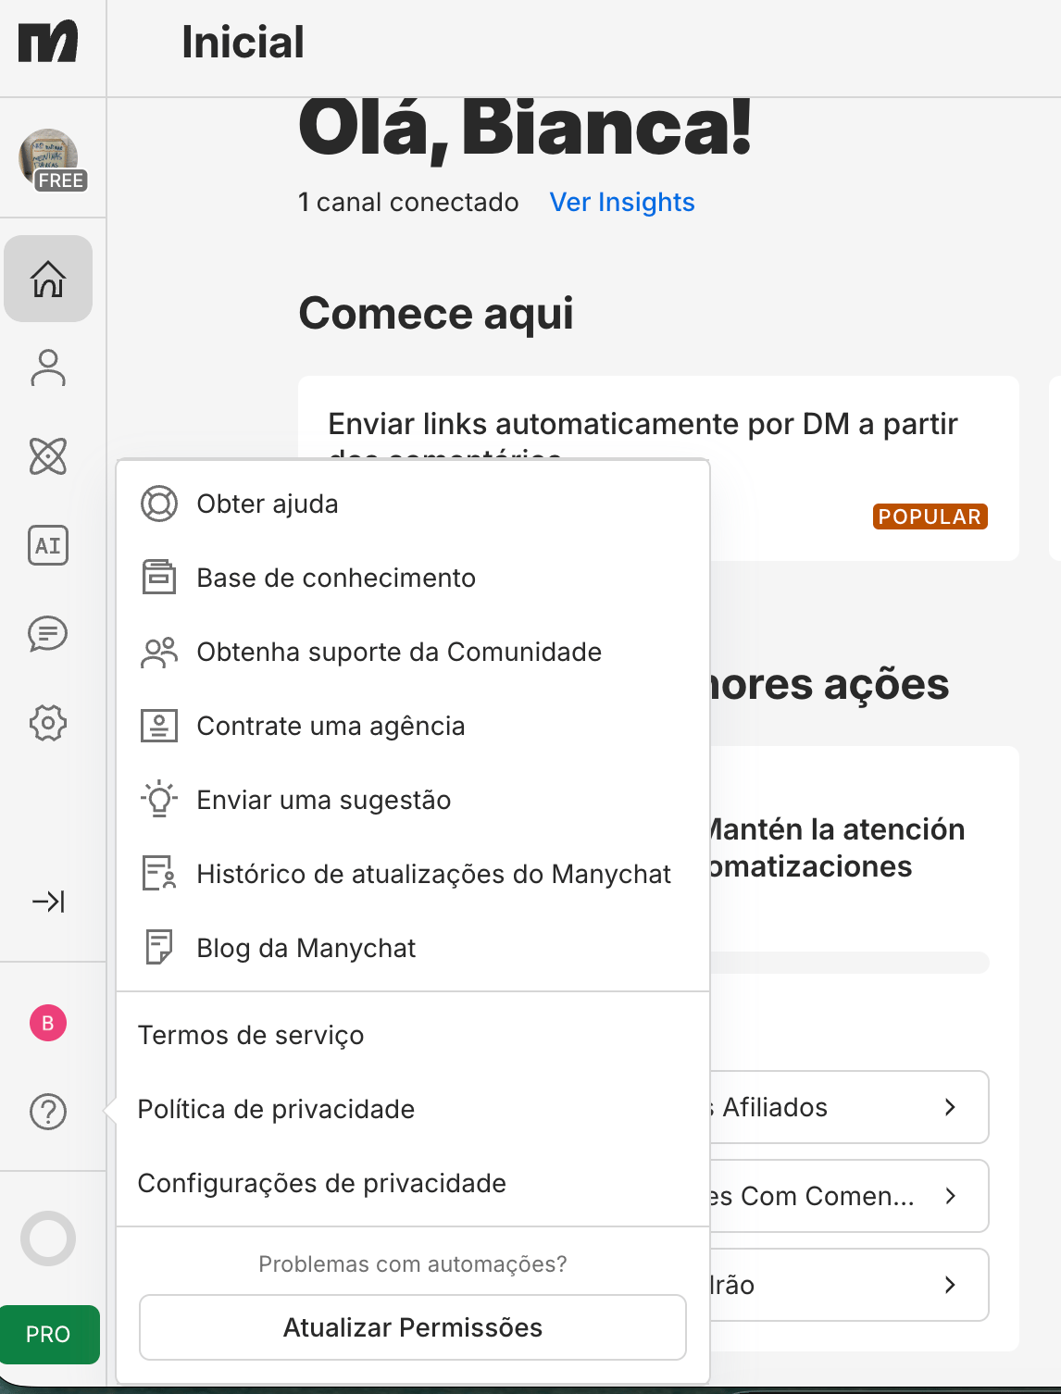Click the green PRO upgrade button
Image resolution: width=1061 pixels, height=1394 pixels.
click(x=48, y=1334)
